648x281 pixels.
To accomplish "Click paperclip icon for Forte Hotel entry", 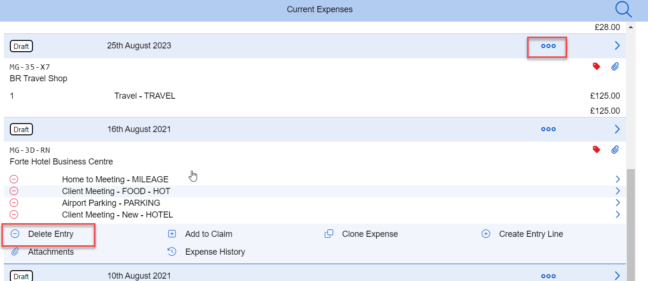I will 615,150.
